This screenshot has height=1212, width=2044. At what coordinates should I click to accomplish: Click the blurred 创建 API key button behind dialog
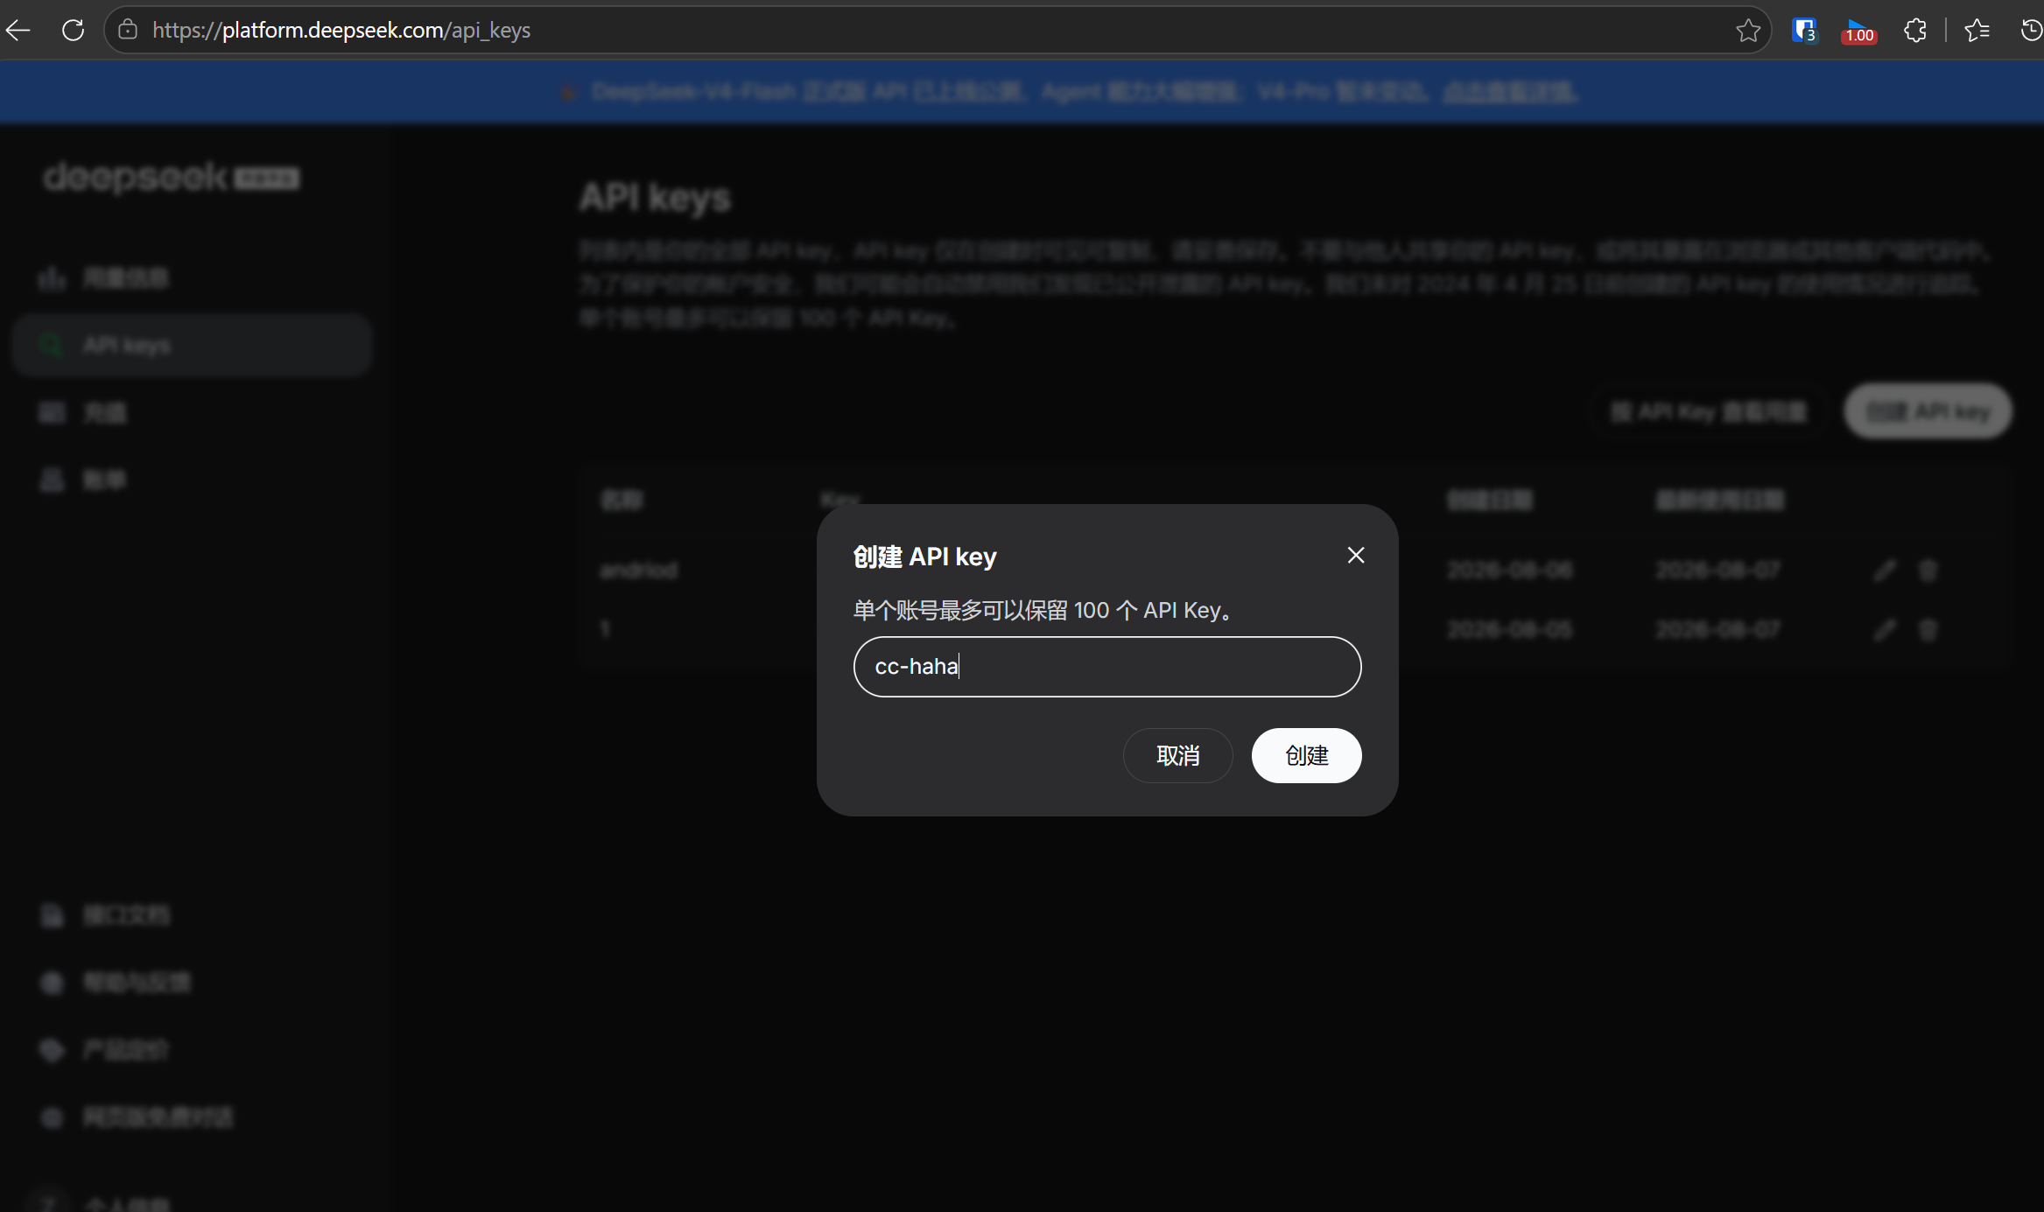click(1928, 411)
